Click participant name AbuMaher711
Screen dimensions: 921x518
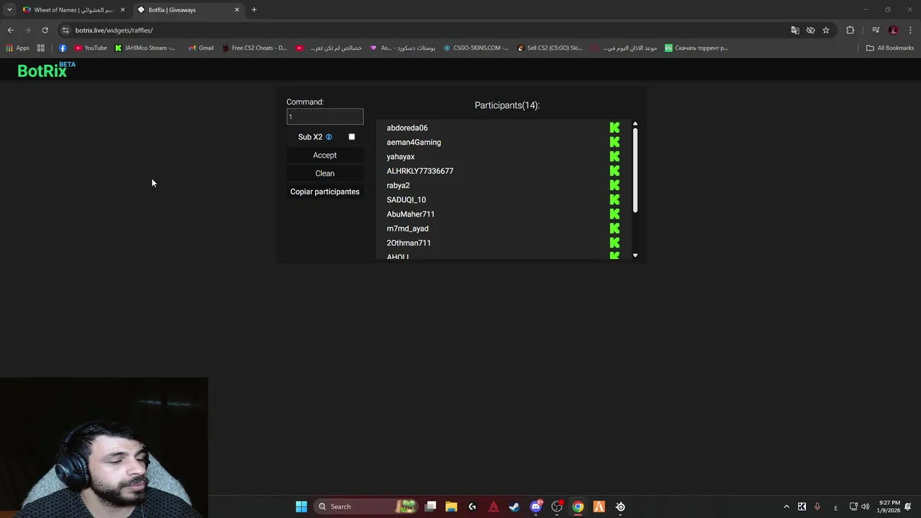point(411,214)
